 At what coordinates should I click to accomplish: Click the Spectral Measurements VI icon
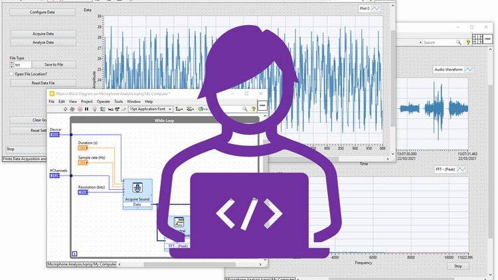[x=179, y=222]
